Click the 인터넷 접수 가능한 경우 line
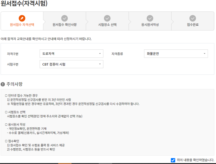The image size is (216, 164). [x=21, y=96]
